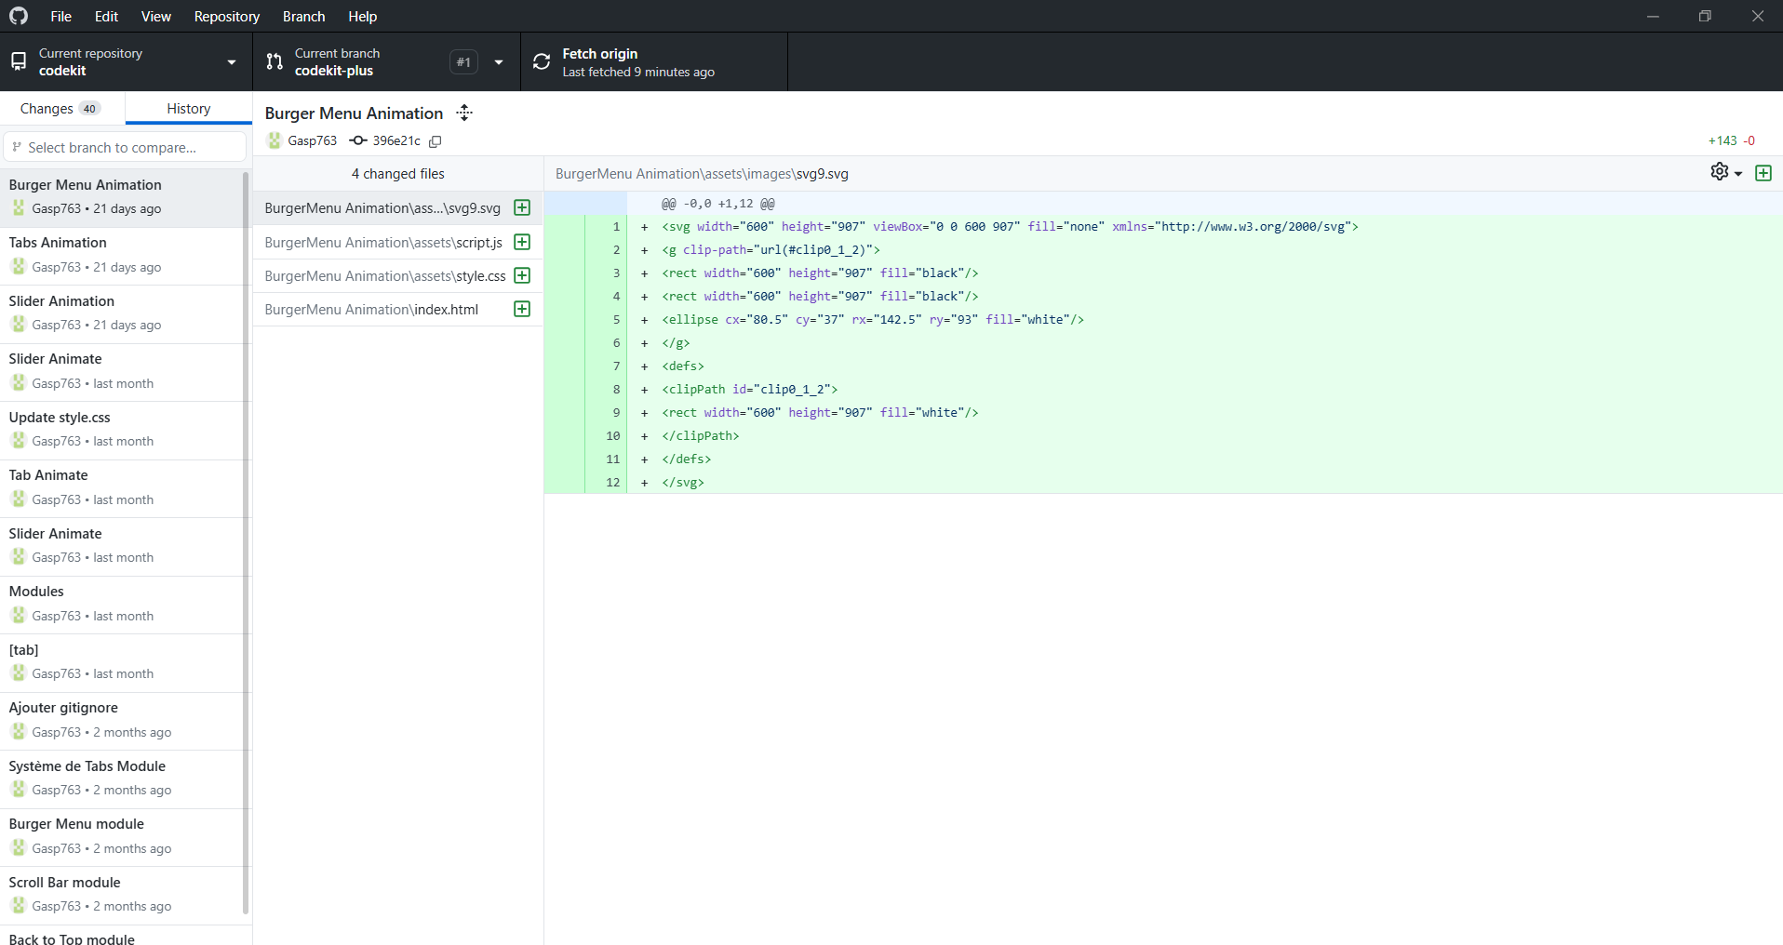Open dropdown arrow next to diff settings
The height and width of the screenshot is (945, 1783).
point(1738,174)
